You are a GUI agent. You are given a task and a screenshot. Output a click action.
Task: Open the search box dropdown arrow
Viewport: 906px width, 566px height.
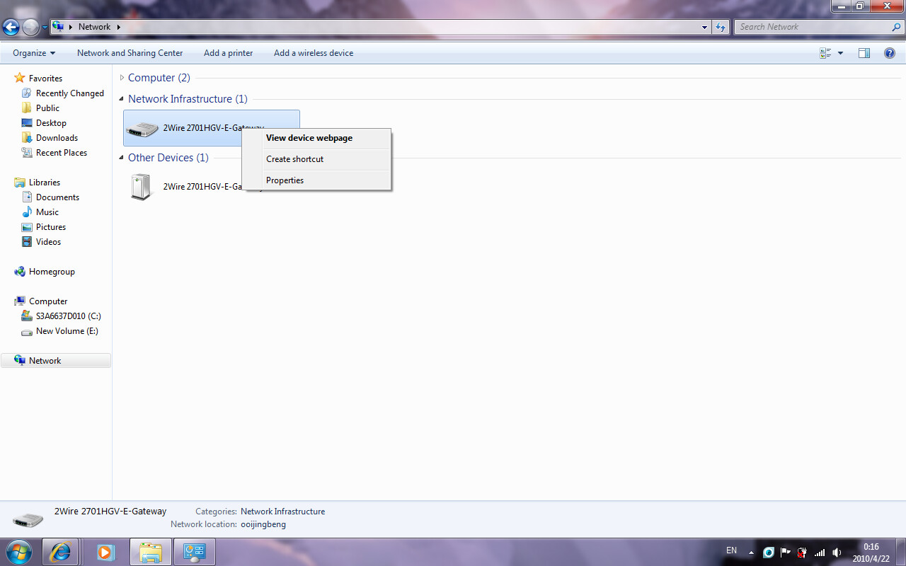tap(704, 26)
